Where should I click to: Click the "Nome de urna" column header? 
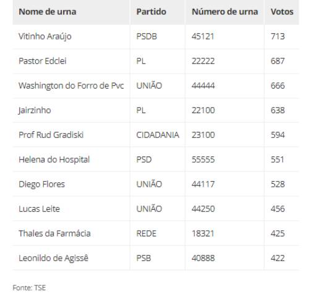point(48,12)
